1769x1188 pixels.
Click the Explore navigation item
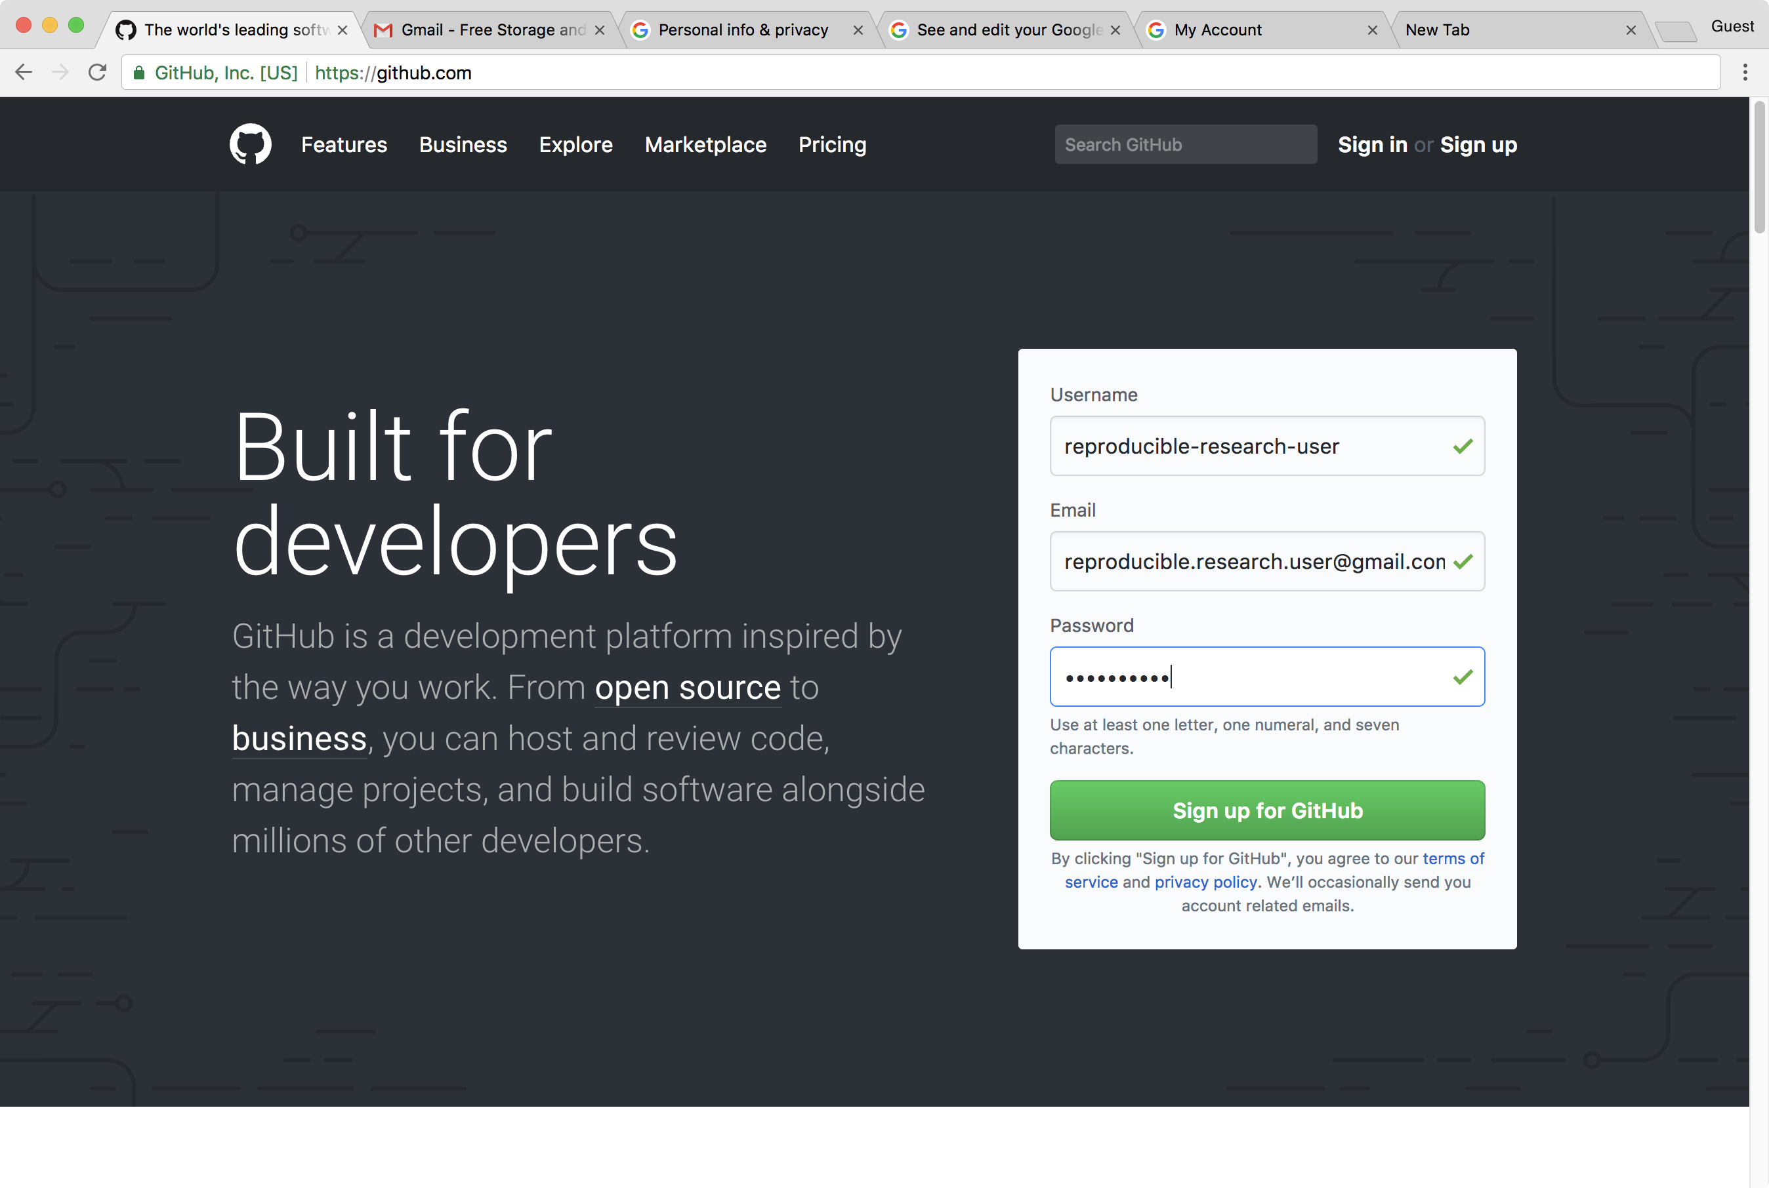[576, 144]
